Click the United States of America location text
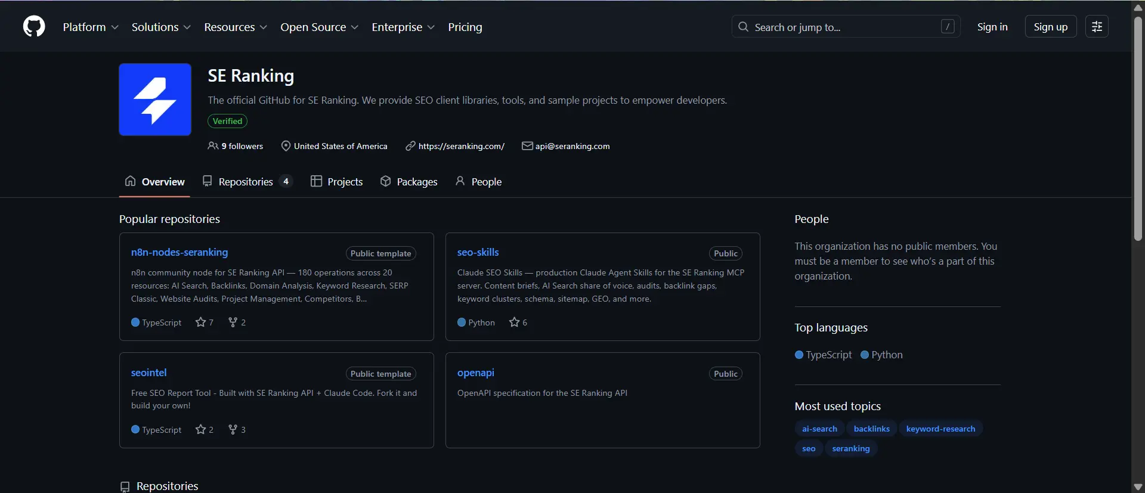 tap(341, 146)
